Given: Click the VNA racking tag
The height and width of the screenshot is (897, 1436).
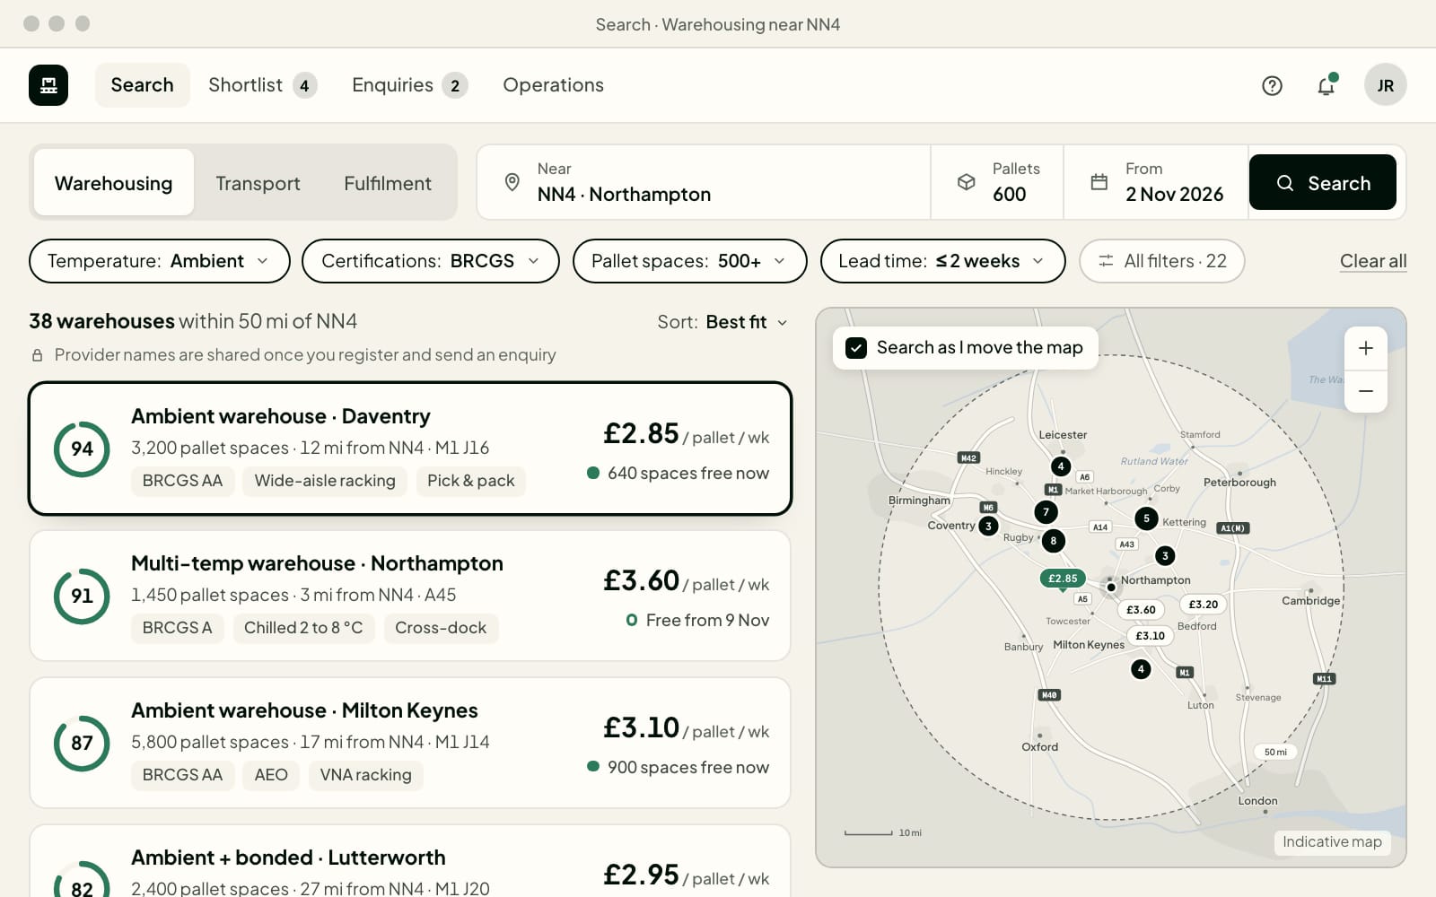Looking at the screenshot, I should tap(365, 775).
